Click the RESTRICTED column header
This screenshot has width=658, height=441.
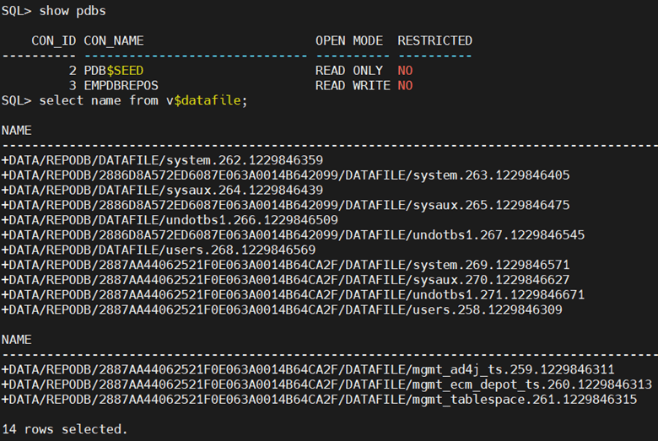click(x=434, y=40)
